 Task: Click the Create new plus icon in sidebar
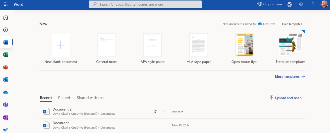(5, 30)
